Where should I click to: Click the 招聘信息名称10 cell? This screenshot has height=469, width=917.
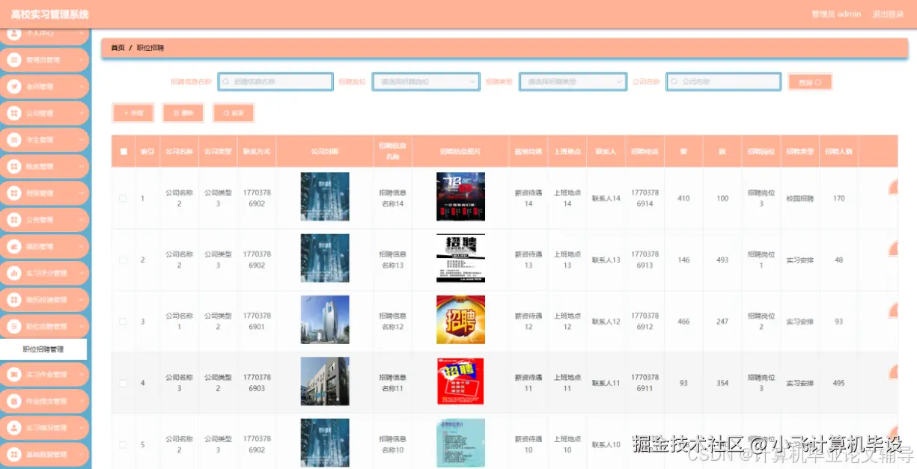coord(393,444)
